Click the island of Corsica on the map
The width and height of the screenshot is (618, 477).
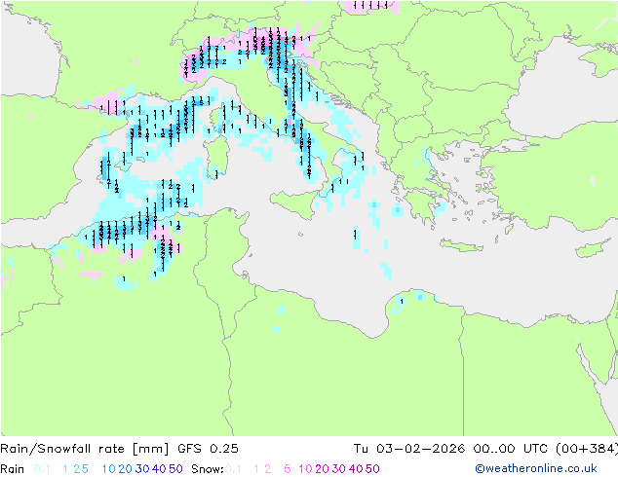pyautogui.click(x=216, y=119)
